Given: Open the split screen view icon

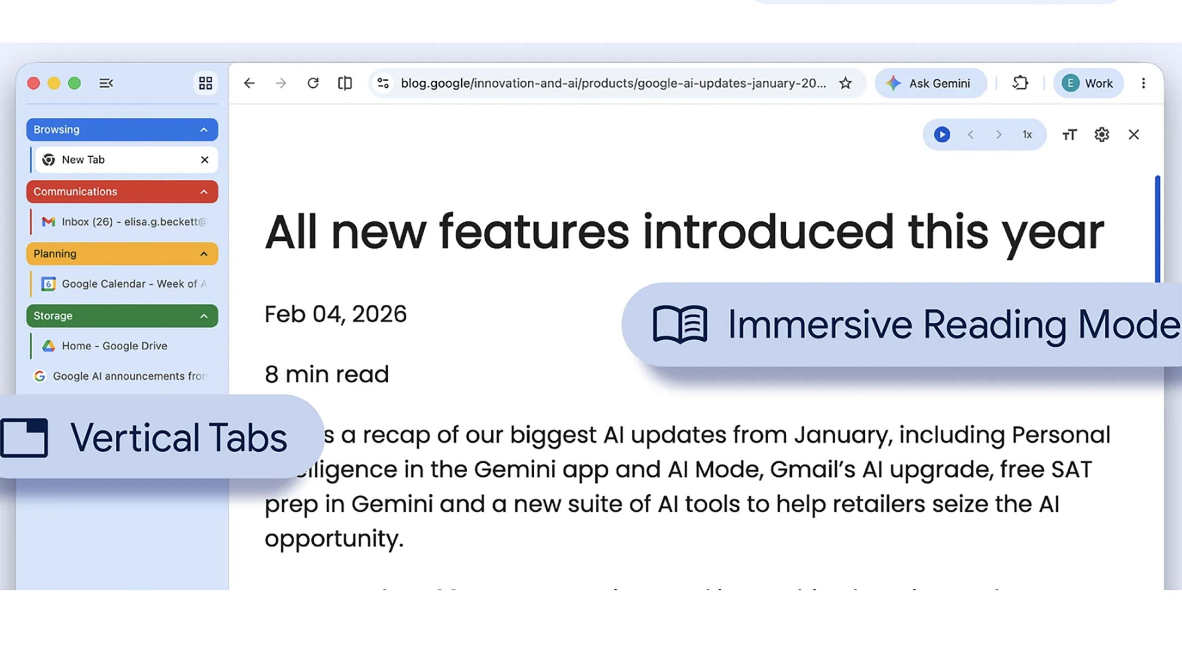Looking at the screenshot, I should 344,83.
